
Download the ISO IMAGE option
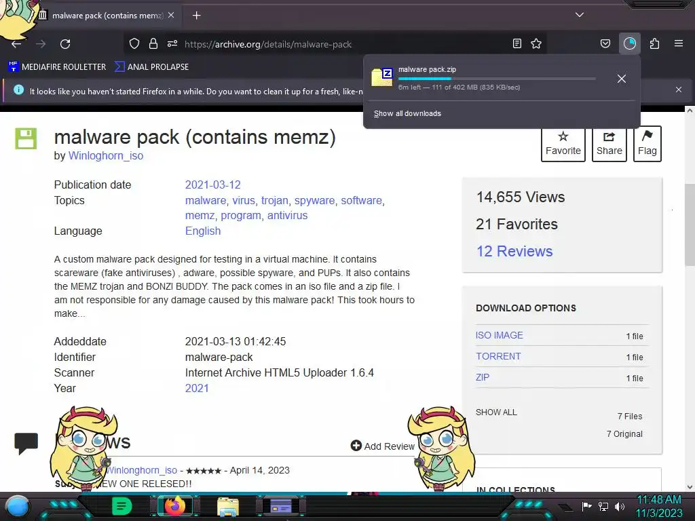point(499,335)
